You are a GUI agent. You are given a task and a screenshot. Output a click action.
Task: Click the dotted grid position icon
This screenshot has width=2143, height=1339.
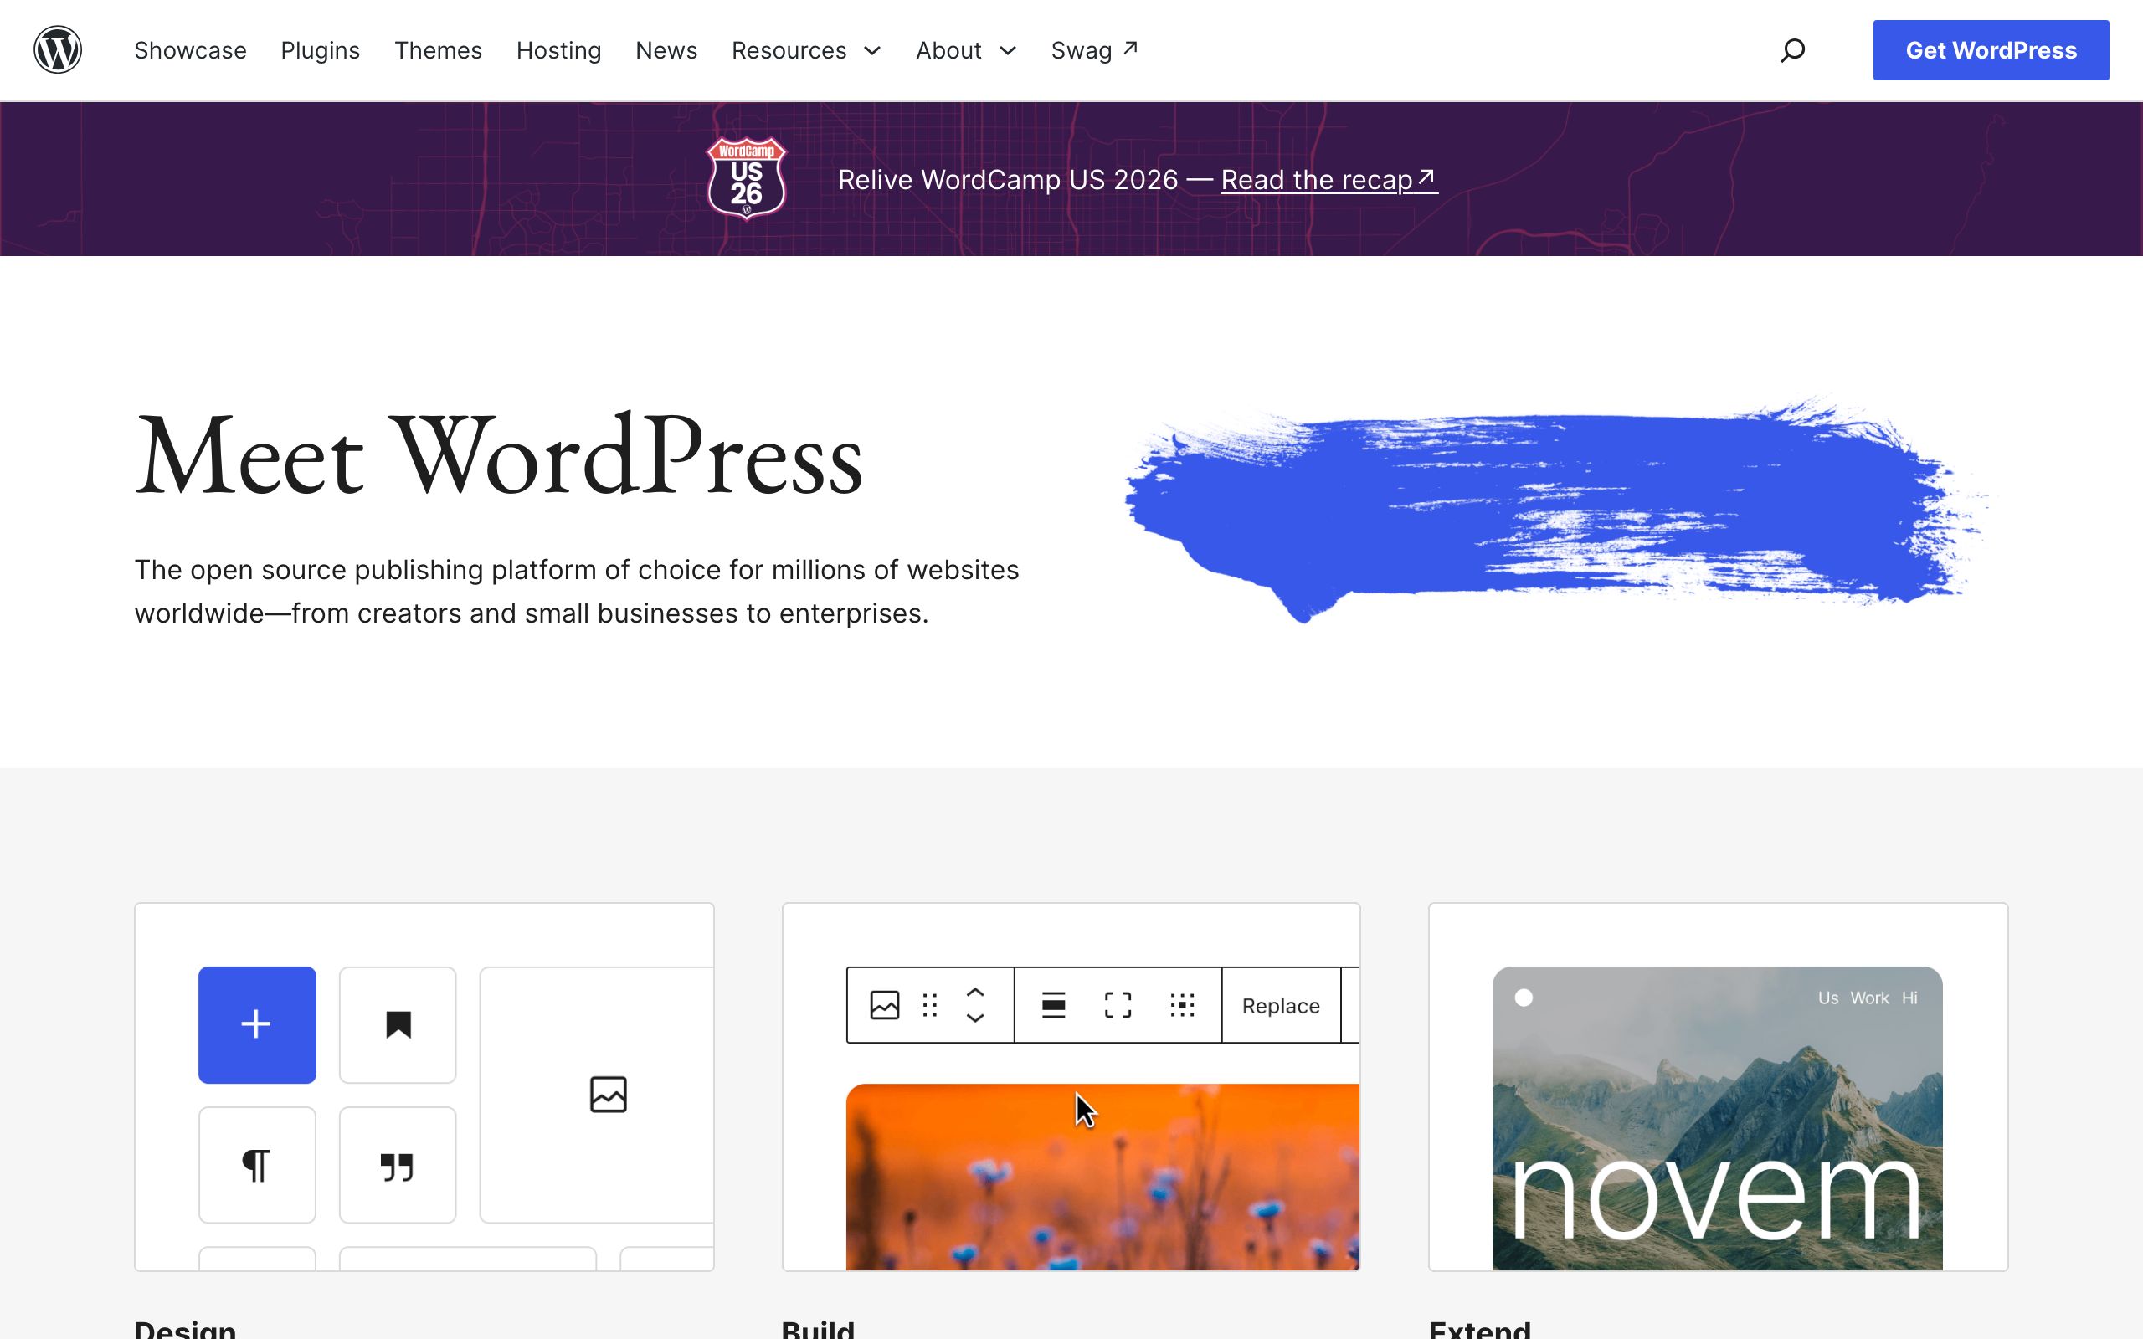(1182, 1005)
